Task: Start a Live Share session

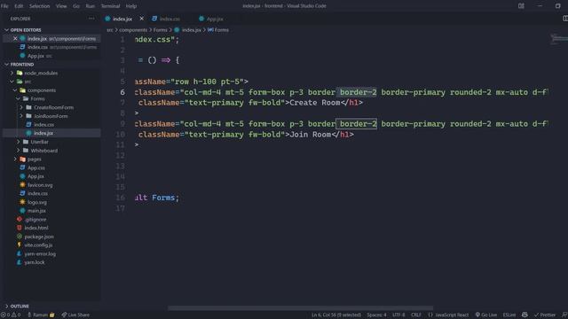Action: click(x=75, y=315)
